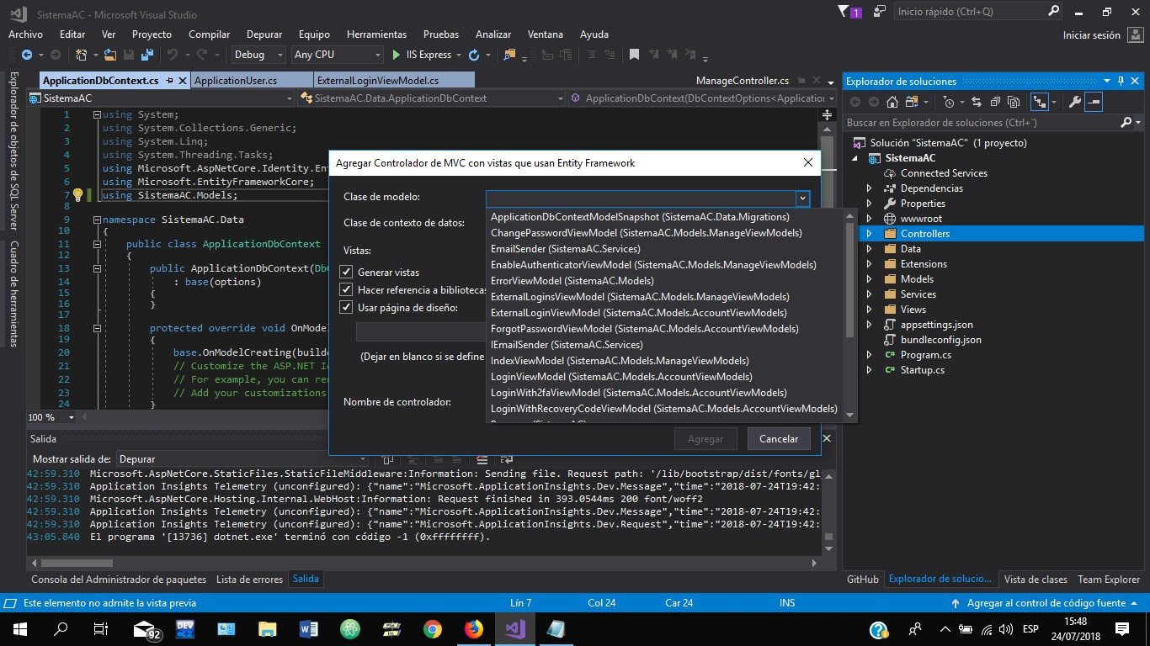Expand the Controllers folder in Solution Explorer

(x=870, y=234)
